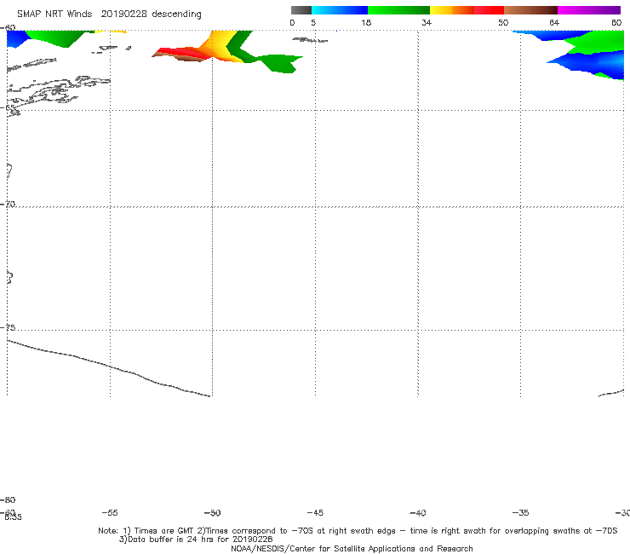Click the "5" label under the color bar
The image size is (630, 554).
tap(313, 22)
